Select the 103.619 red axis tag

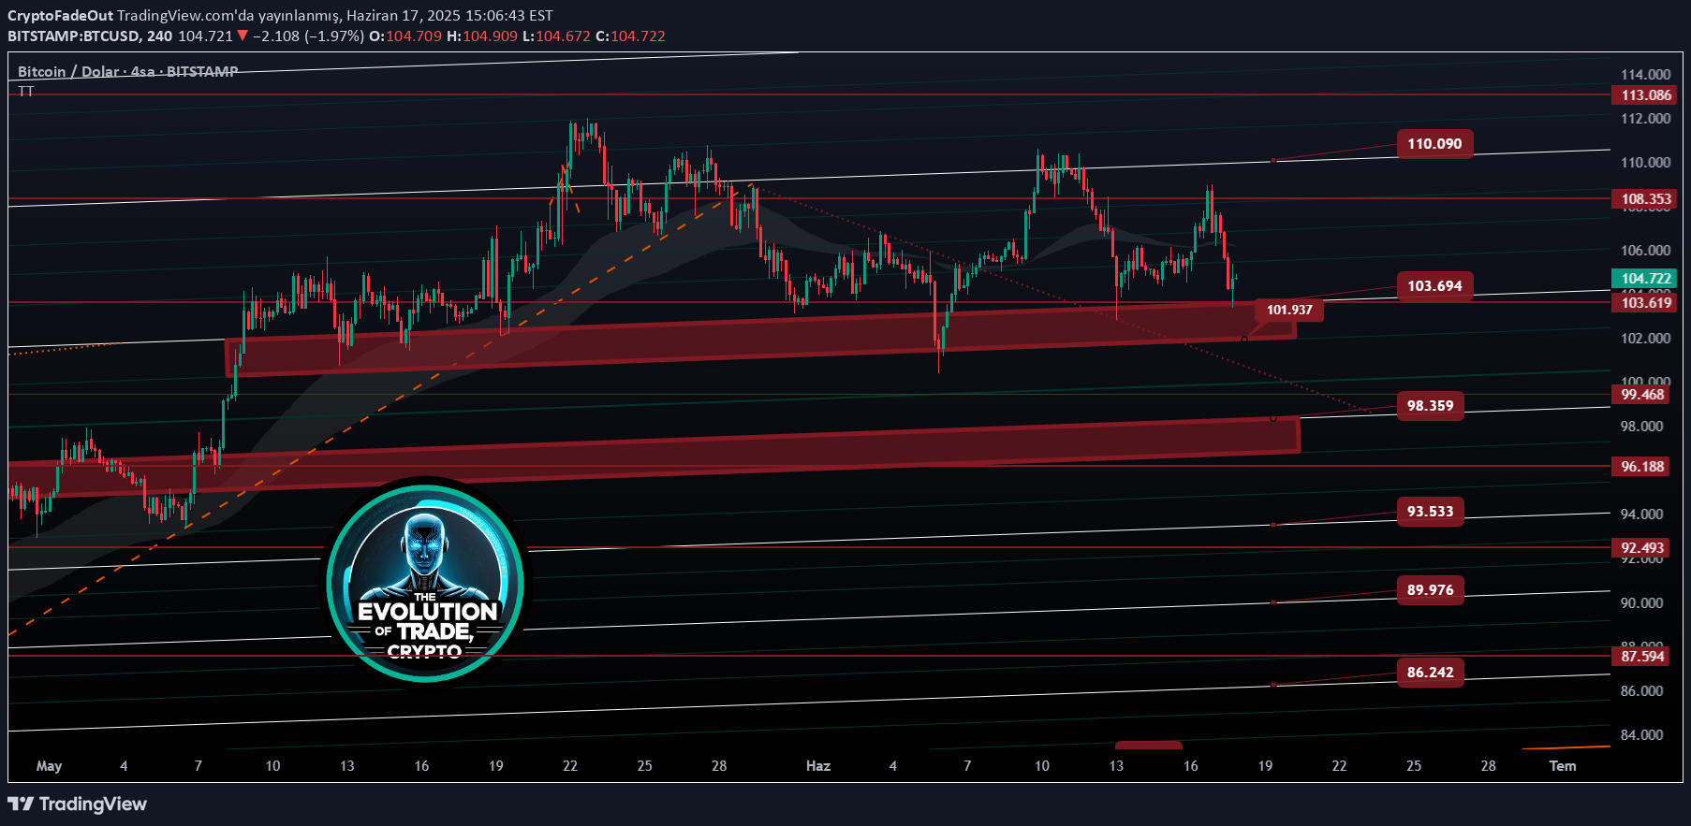click(x=1646, y=303)
